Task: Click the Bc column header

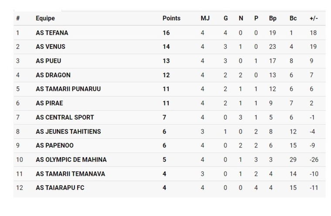Action: [293, 18]
